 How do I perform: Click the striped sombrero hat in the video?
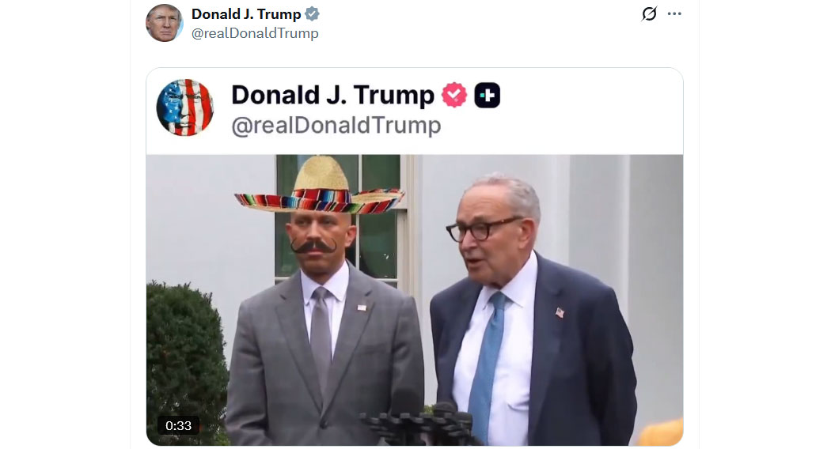[320, 190]
